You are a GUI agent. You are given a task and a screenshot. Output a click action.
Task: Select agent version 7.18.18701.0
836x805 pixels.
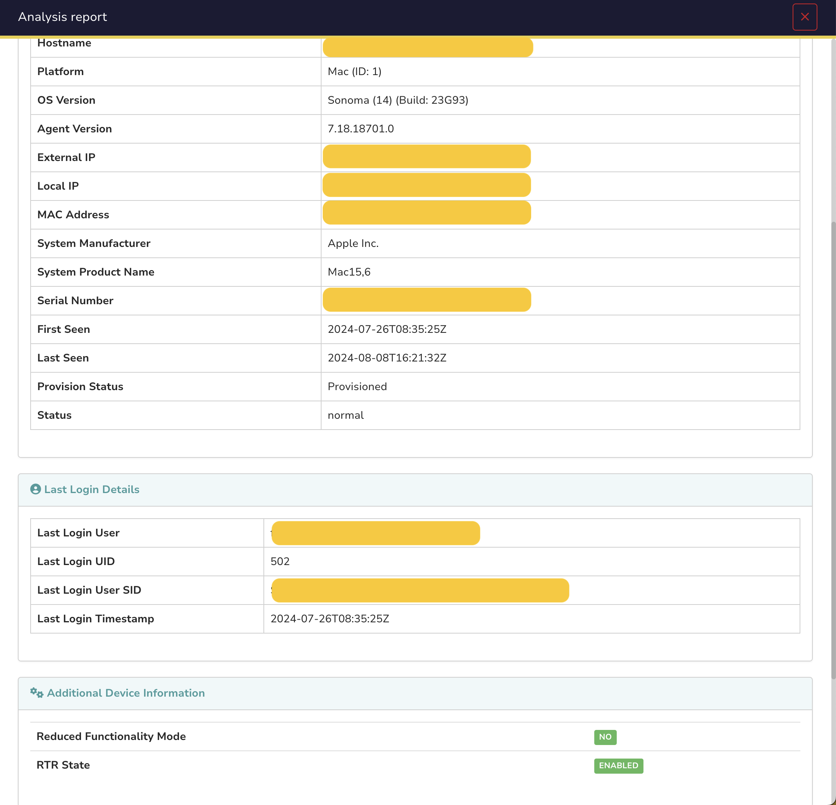(x=360, y=129)
